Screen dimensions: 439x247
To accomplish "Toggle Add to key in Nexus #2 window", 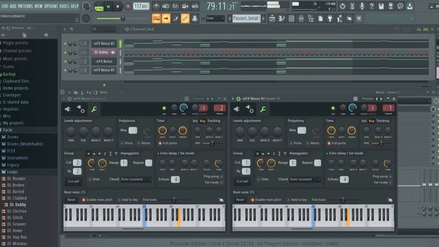I will 297,200.
